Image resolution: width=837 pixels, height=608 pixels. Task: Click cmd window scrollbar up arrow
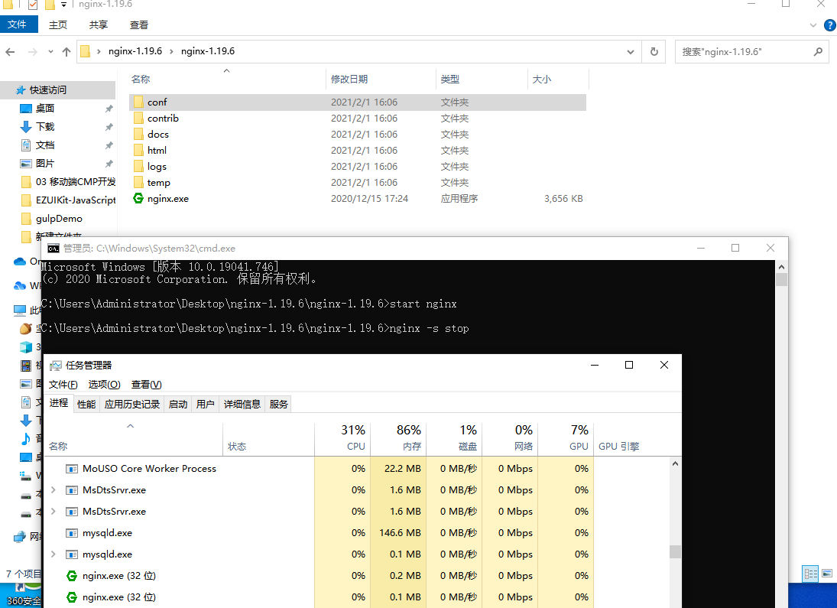point(781,267)
